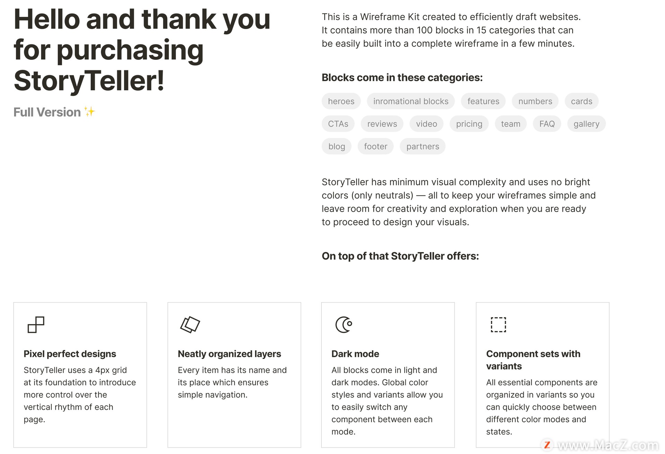
Task: Click the Dark mode card heading
Action: coord(355,354)
